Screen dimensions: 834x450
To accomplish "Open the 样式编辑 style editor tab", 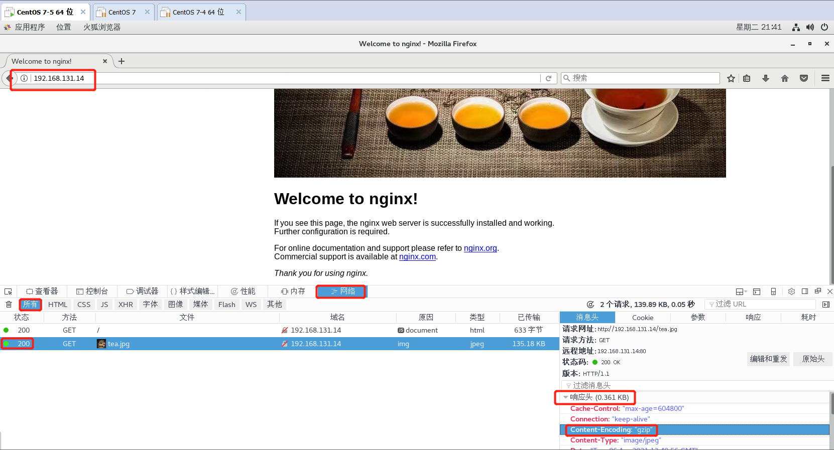I will pos(192,291).
